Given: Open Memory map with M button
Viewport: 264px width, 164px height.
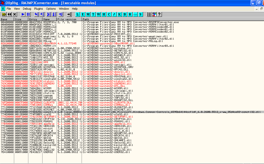Looking at the screenshot, I should 88,14.
